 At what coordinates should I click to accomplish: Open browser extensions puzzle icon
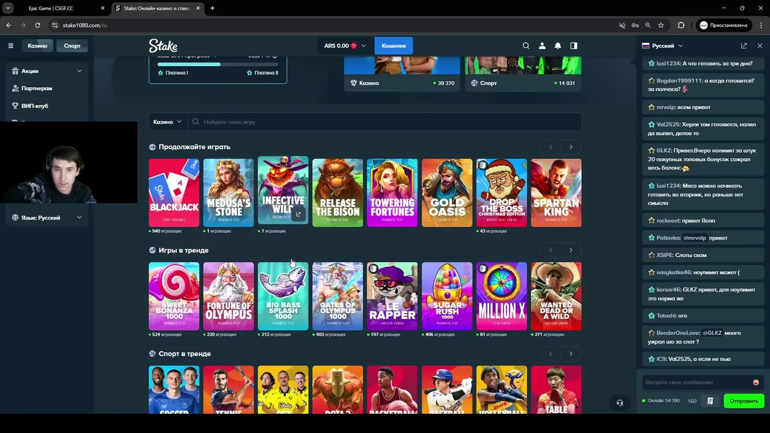point(681,25)
